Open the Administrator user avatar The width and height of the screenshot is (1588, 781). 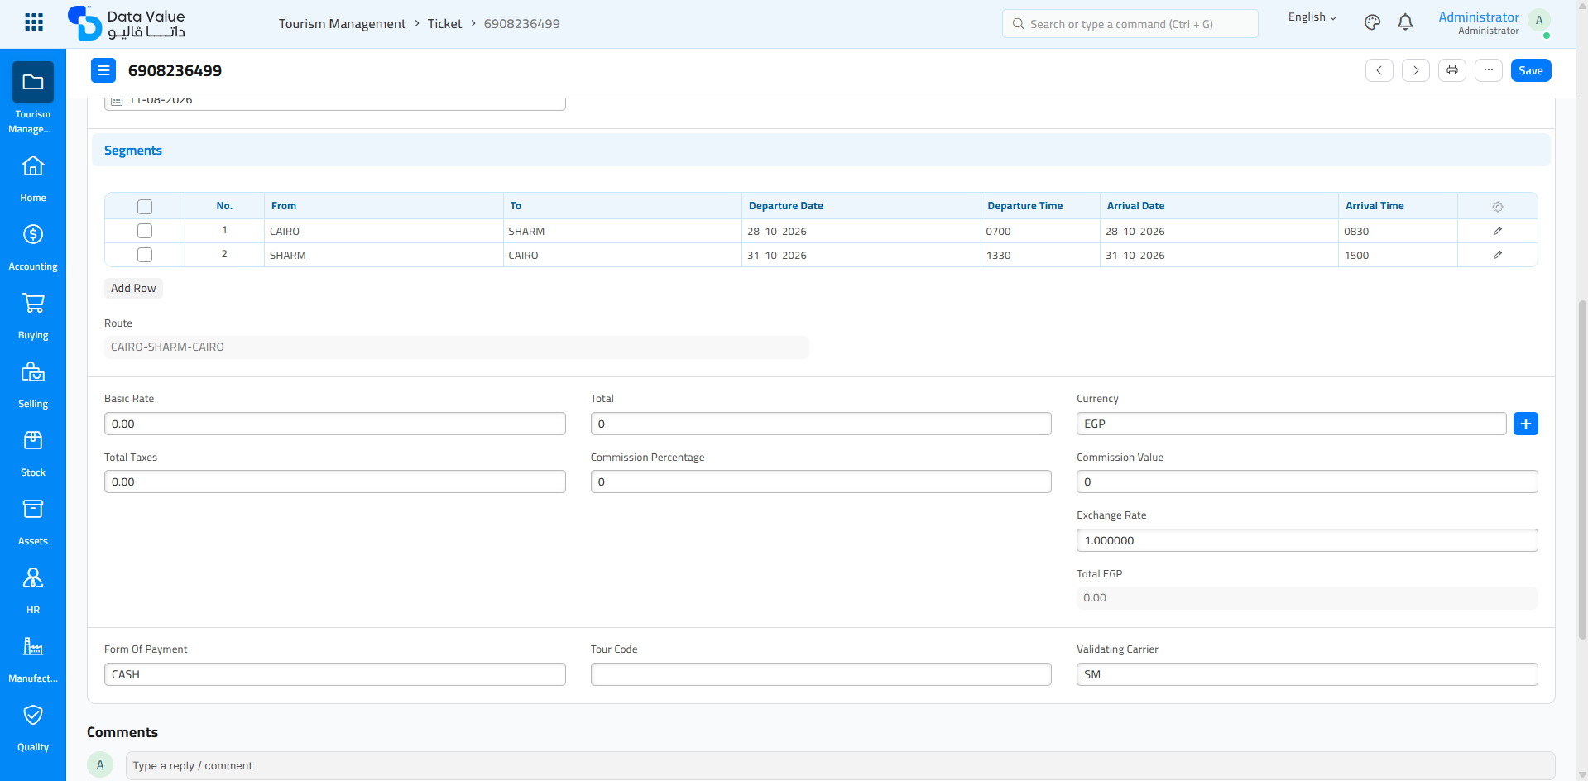coord(1539,21)
